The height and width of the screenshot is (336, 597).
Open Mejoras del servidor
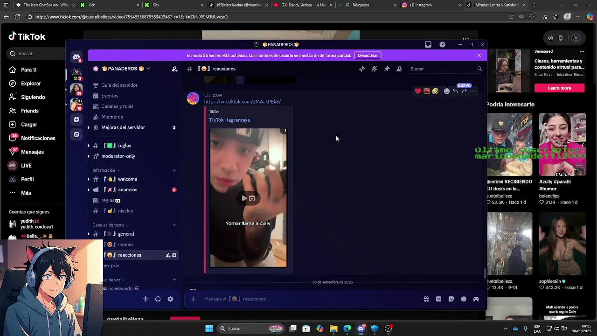tap(133, 127)
